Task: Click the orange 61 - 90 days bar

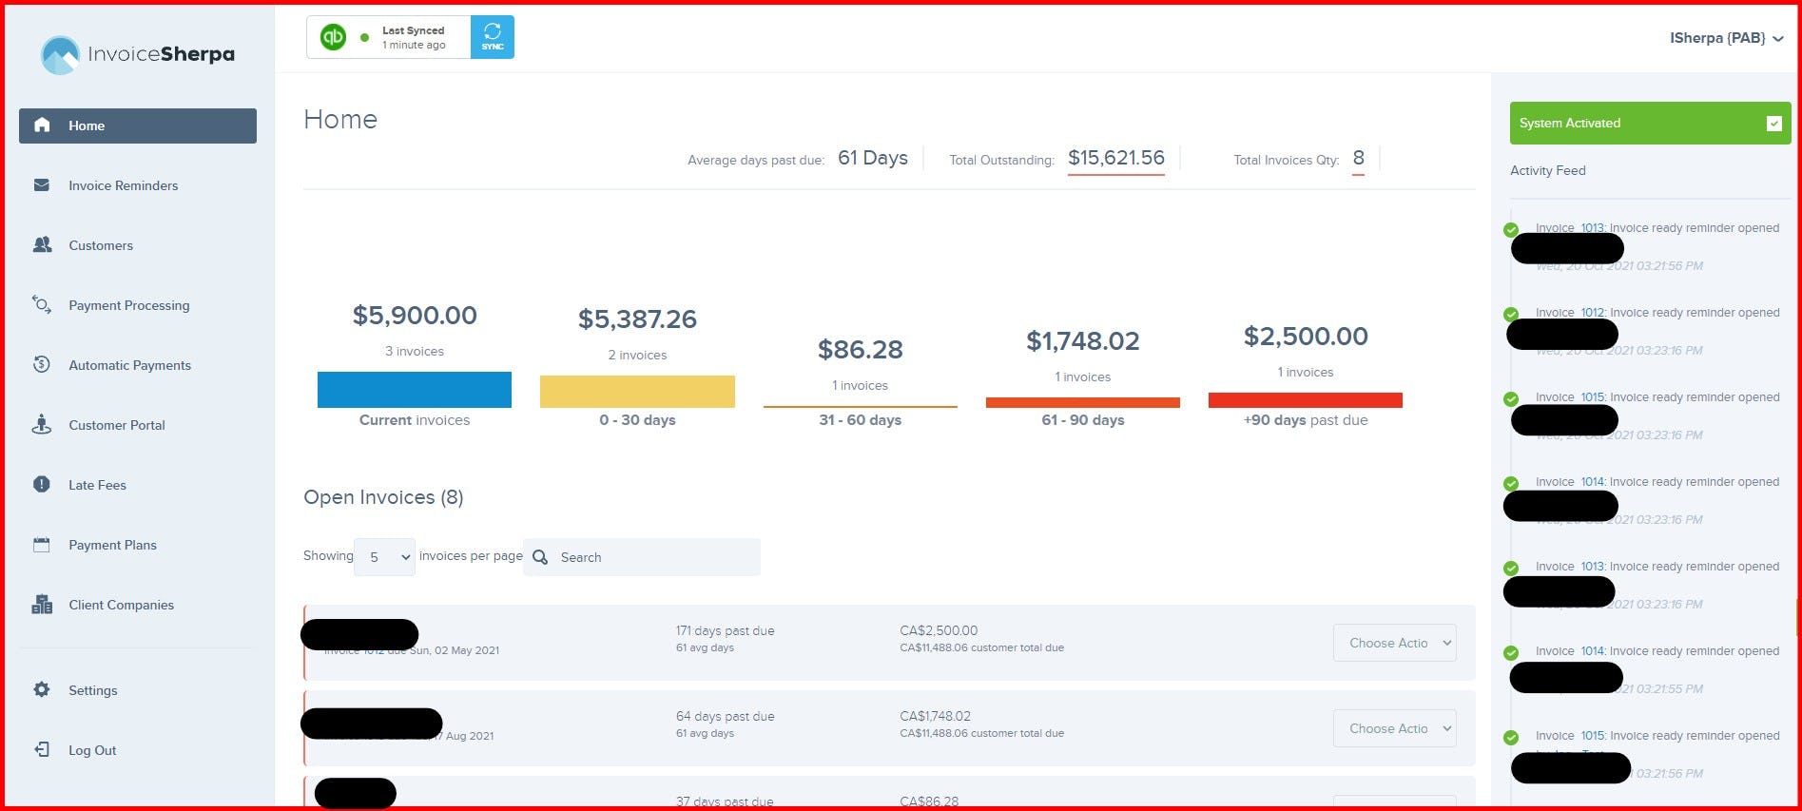Action: [x=1083, y=402]
